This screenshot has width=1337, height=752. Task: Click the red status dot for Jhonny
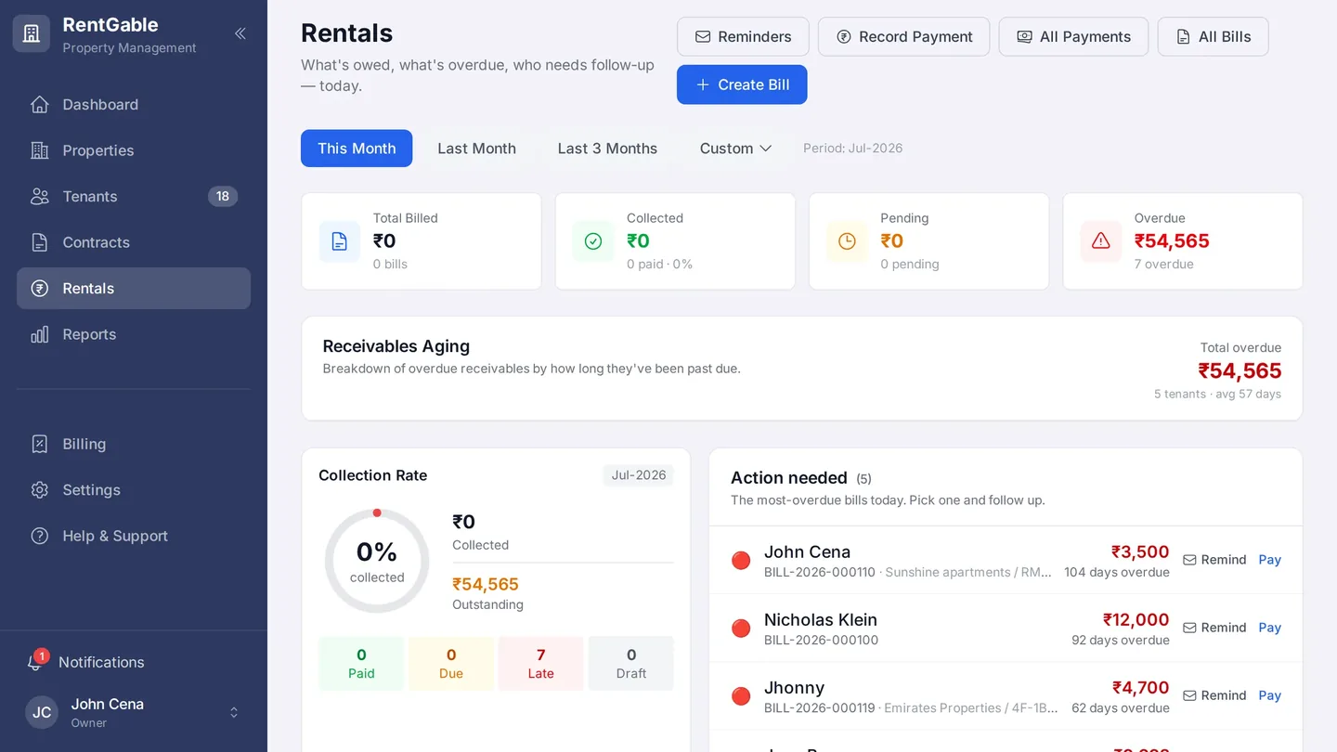[741, 696]
